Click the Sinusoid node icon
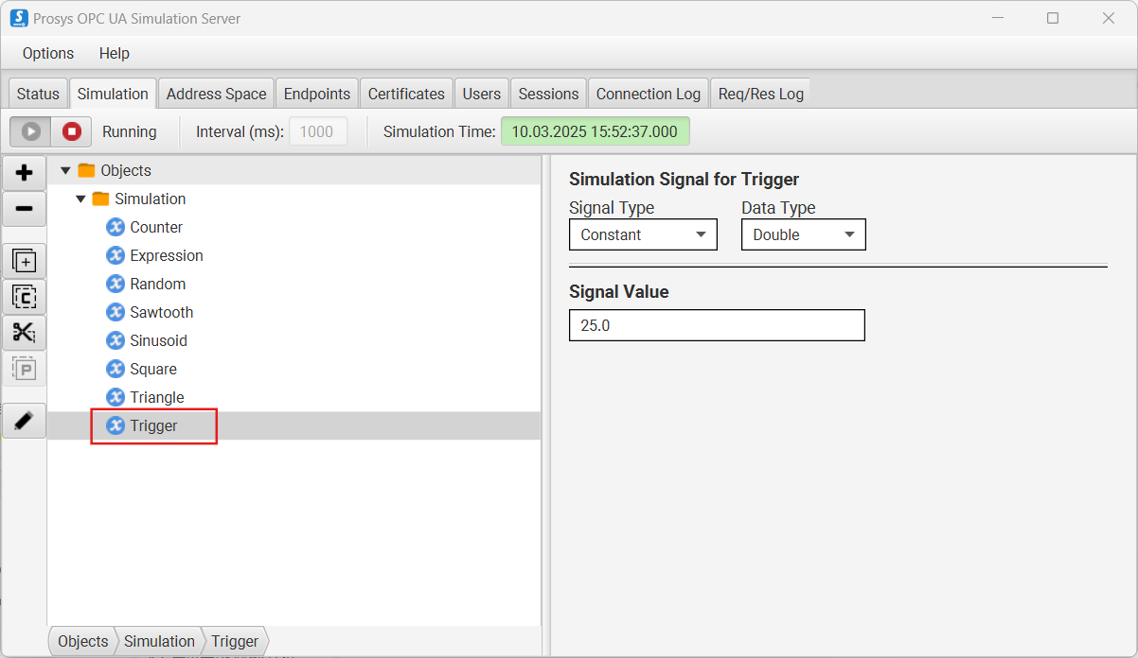 pos(116,340)
